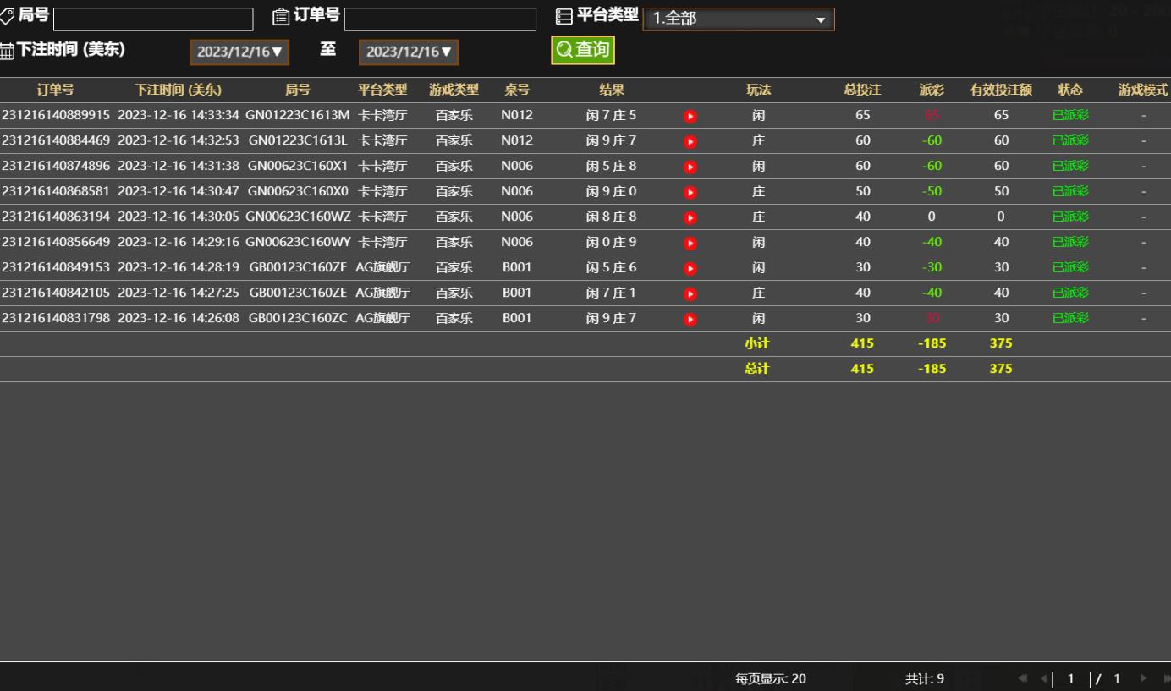This screenshot has height=691, width=1171.
Task: Go to the next page arrow
Action: 1144,678
